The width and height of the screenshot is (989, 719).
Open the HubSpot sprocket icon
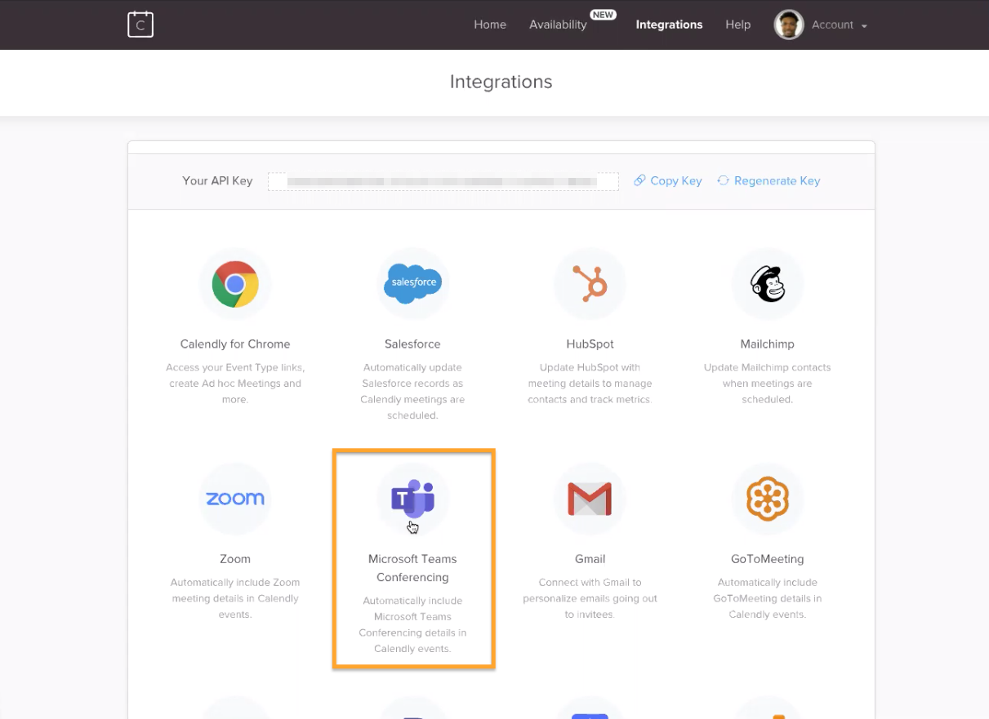tap(590, 284)
